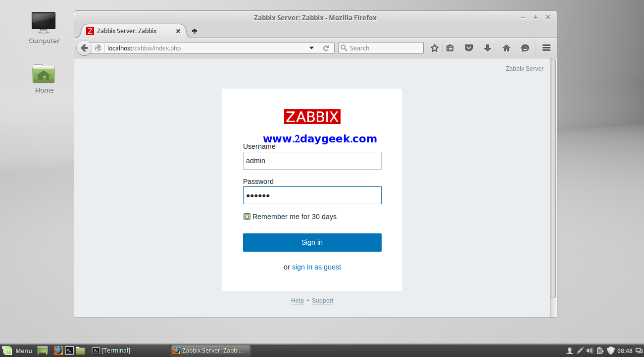Go to Firefox home page icon
Image resolution: width=644 pixels, height=357 pixels.
[506, 48]
